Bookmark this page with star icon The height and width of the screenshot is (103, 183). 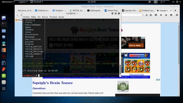coord(147,15)
